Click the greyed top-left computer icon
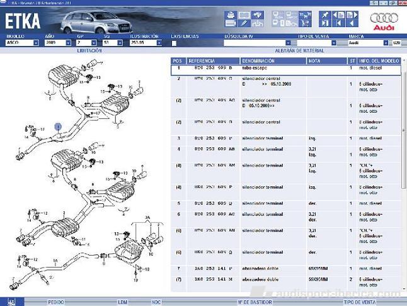The width and height of the screenshot is (407, 306). (278, 14)
